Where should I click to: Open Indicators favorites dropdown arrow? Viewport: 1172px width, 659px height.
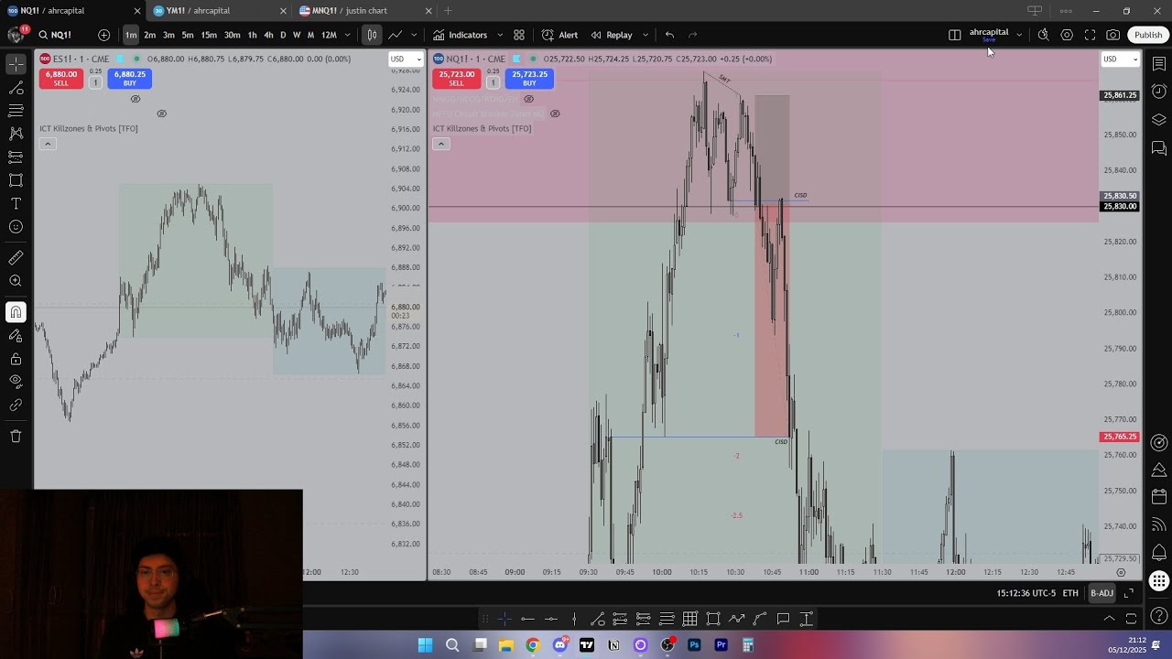(500, 35)
